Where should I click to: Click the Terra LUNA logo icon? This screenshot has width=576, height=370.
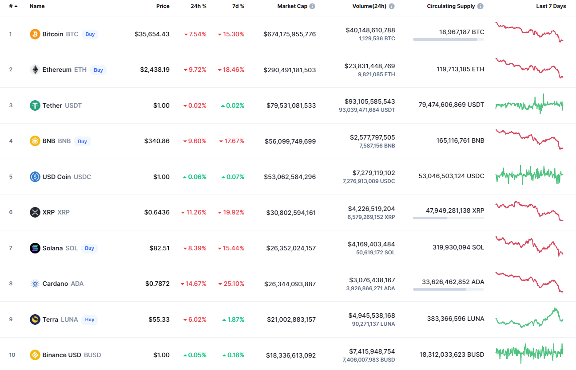pos(35,319)
